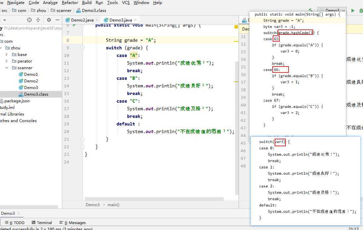The image size is (363, 230).
Task: Open the Code menu
Action: pos(34,3)
